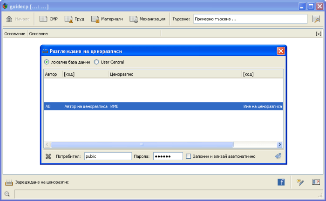Focus the Парола password field
The image size is (326, 201).
click(168, 156)
